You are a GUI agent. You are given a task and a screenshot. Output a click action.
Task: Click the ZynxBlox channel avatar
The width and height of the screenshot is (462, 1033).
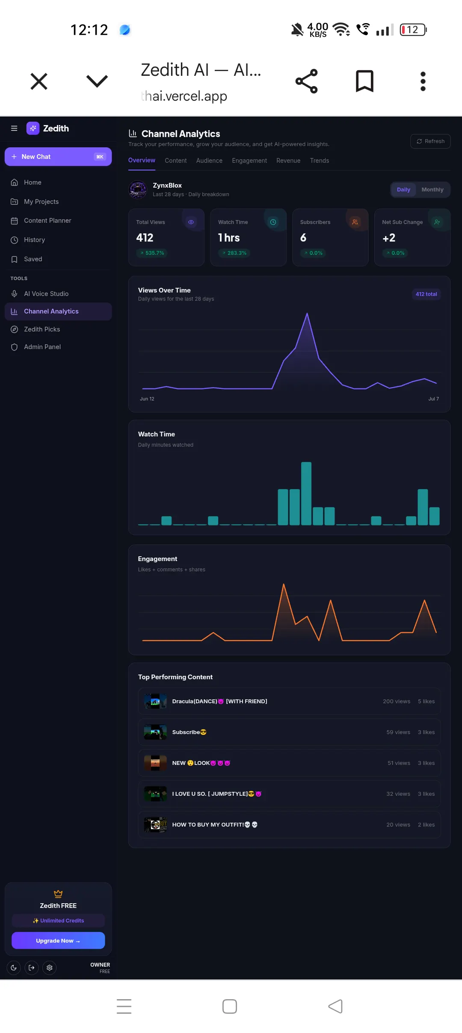point(138,190)
